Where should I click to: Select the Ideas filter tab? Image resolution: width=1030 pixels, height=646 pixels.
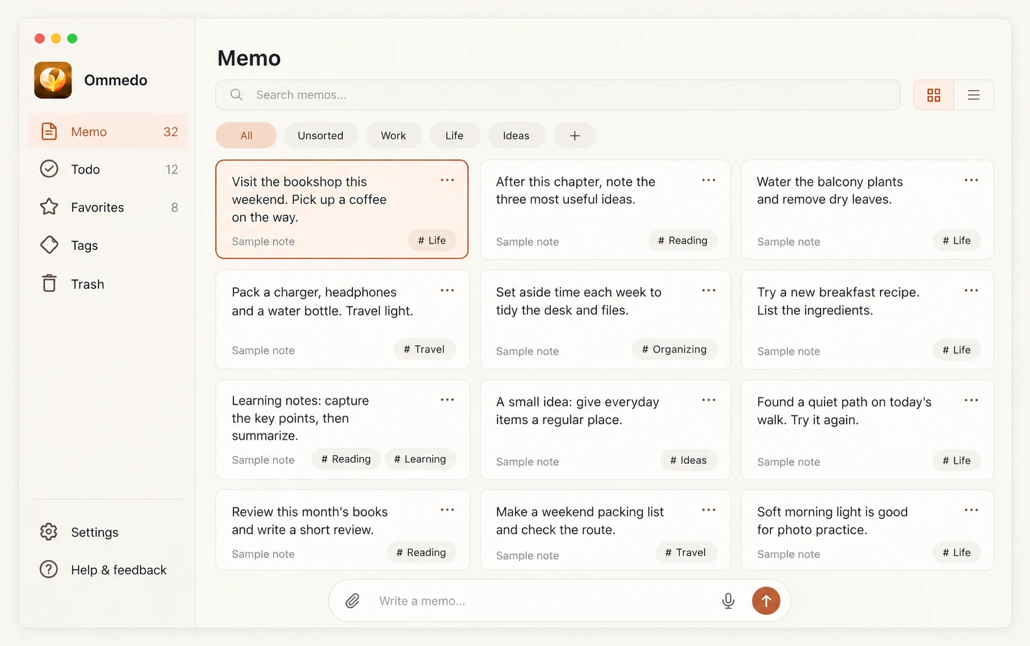[516, 135]
